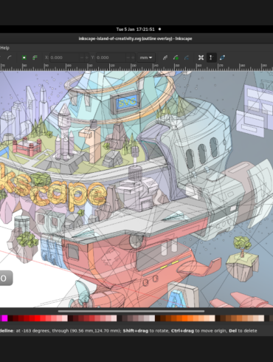The height and width of the screenshot is (362, 273).
Task: Toggle edit mask icon with green dot
Action: click(x=176, y=58)
